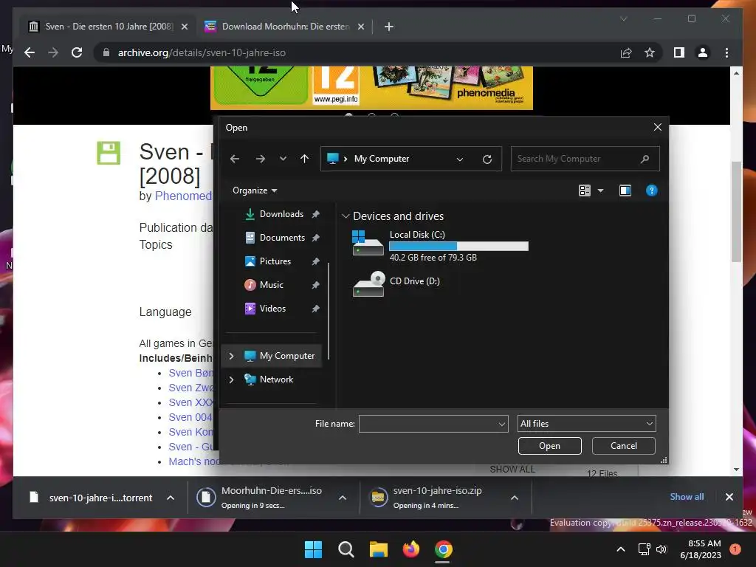Toggle the Chrome side panel

(679, 52)
